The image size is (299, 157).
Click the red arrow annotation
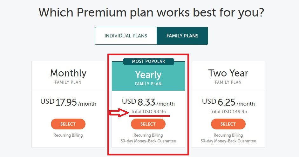[x=119, y=113]
